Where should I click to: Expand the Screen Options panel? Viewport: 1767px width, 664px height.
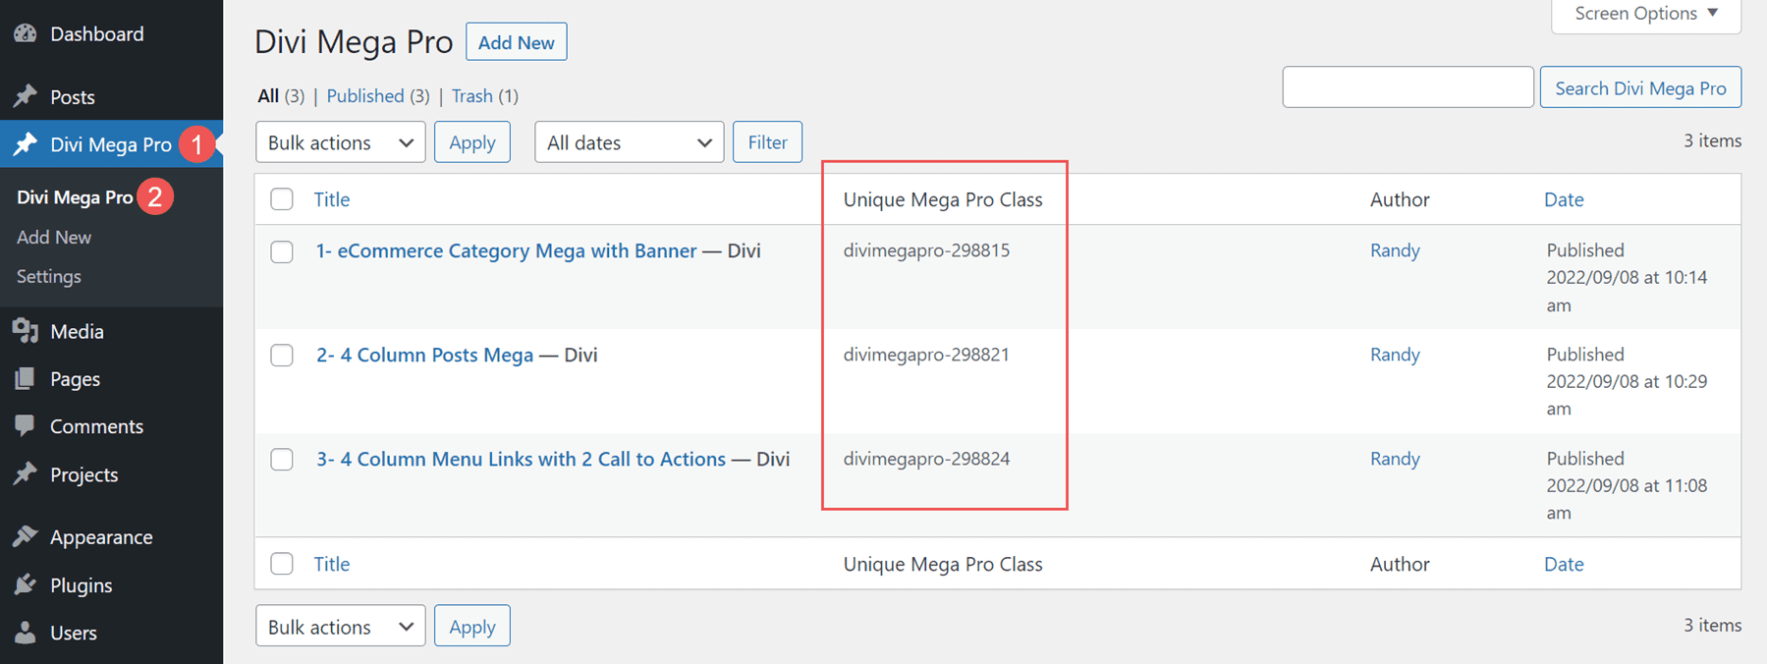click(1646, 14)
